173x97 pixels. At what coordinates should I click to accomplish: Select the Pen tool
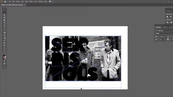tap(4, 18)
